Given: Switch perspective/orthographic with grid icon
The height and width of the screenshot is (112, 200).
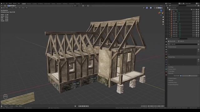Looking at the screenshot, I should (x=163, y=24).
